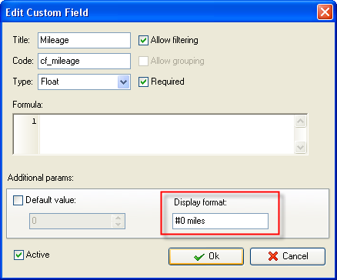
Task: Discard changes with the Cancel button
Action: (288, 256)
